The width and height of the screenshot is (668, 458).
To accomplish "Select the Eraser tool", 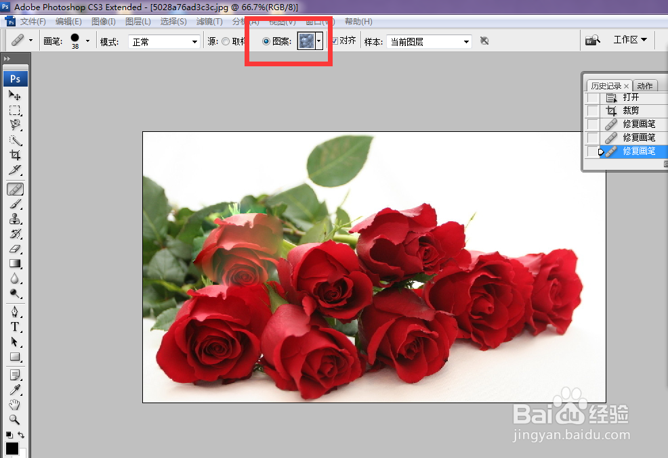I will (15, 249).
